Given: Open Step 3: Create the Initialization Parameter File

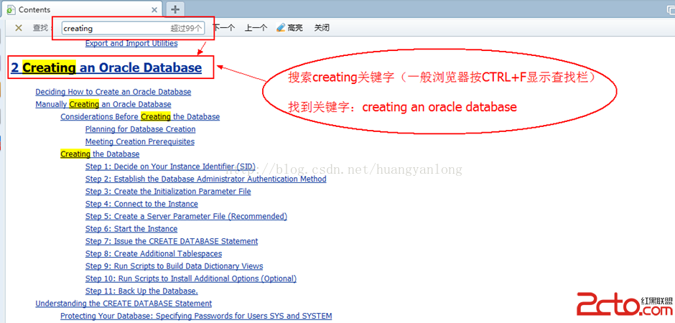Looking at the screenshot, I should click(x=168, y=192).
